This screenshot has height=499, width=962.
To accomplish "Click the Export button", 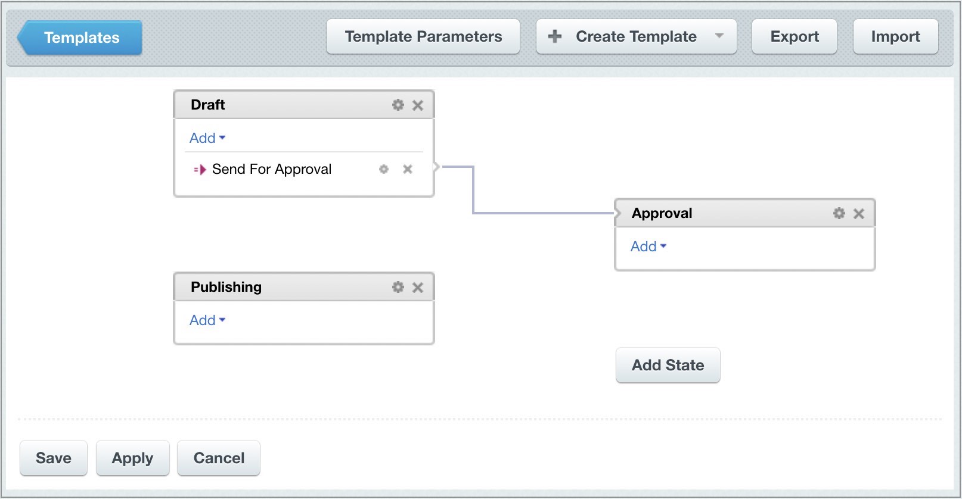I will (x=795, y=36).
